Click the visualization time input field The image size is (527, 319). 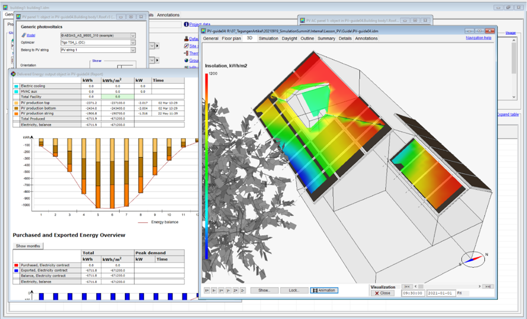pos(412,293)
